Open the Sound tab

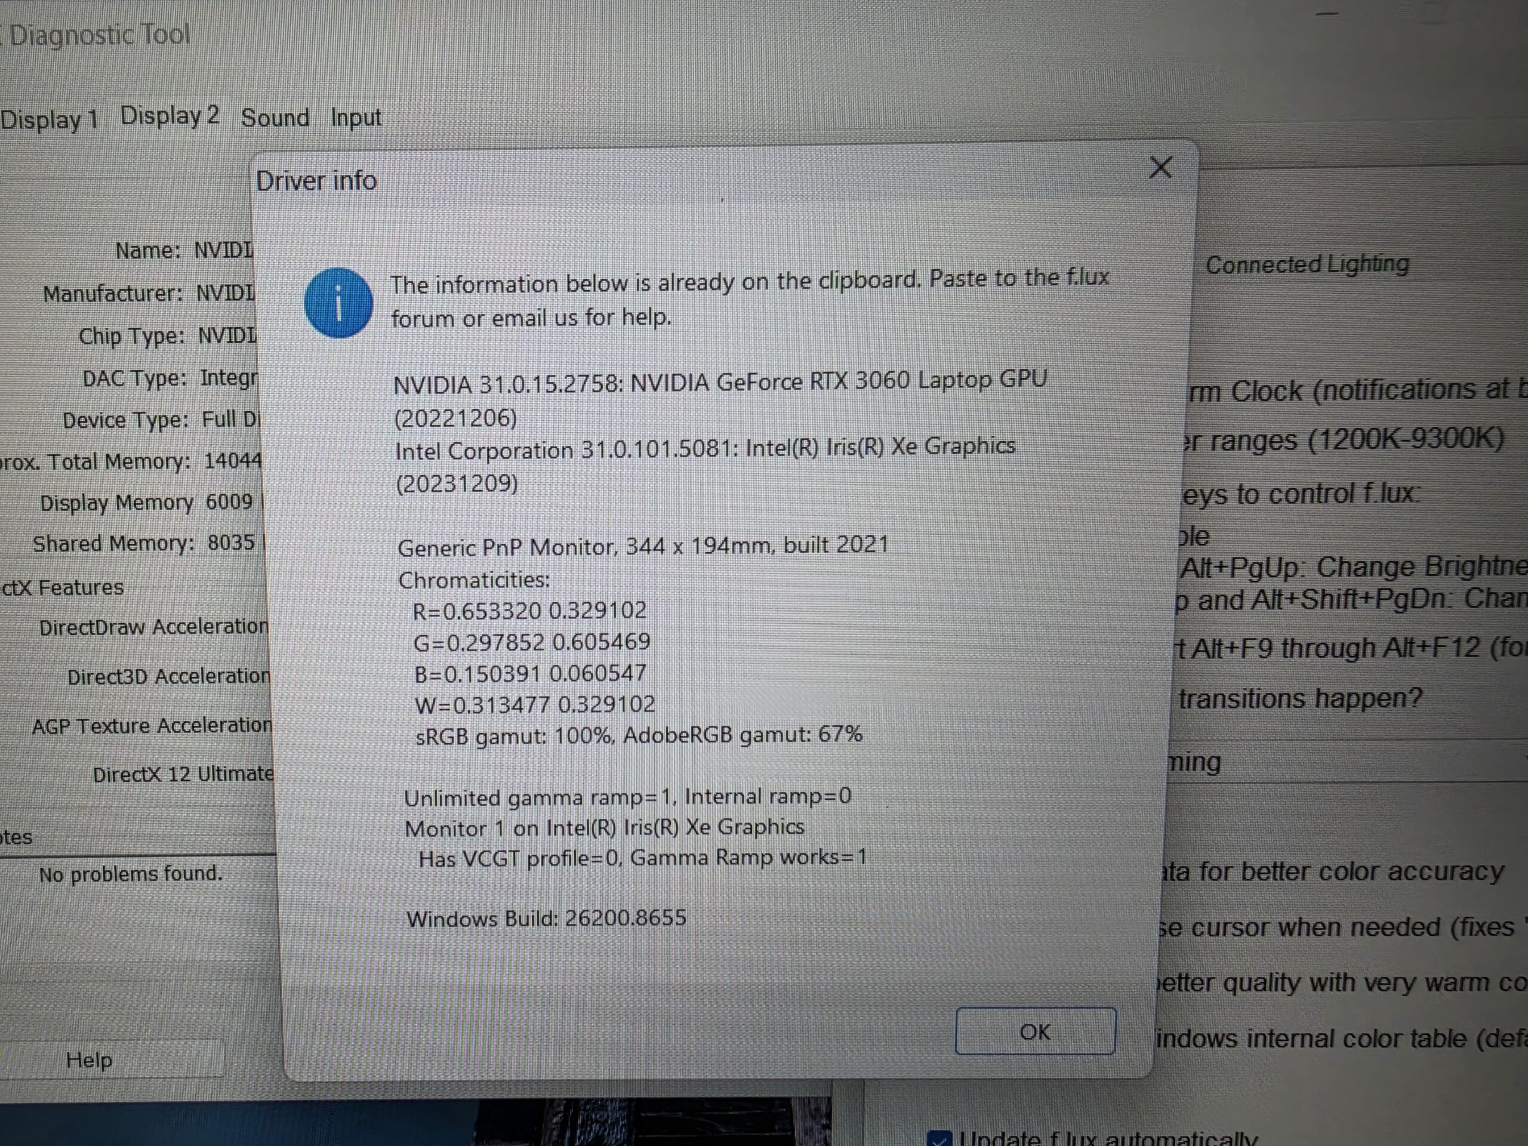[x=275, y=118]
